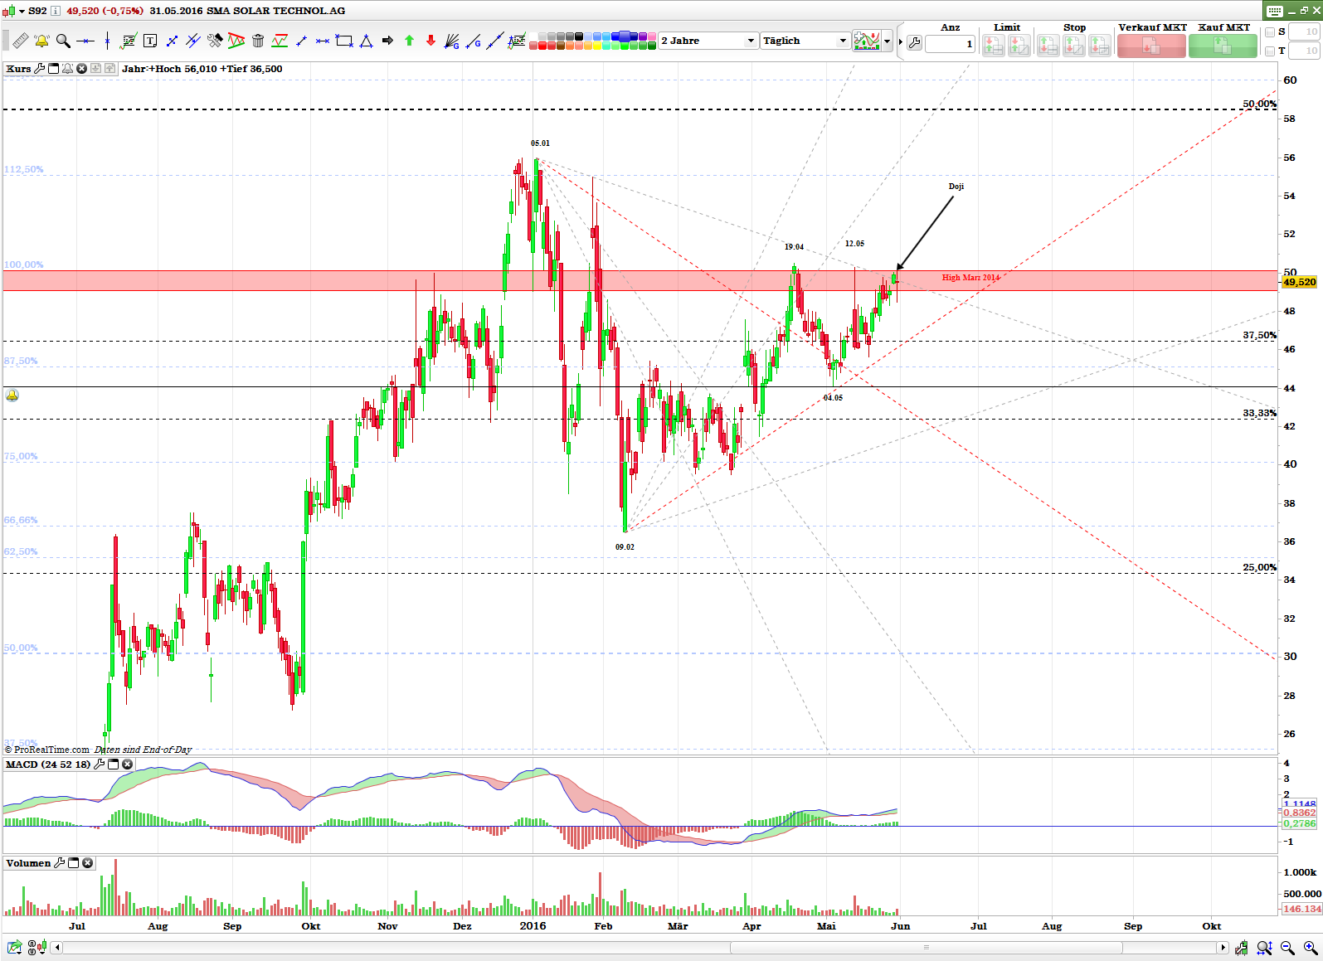Viewport: 1323px width, 961px height.
Task: Click the indicators chart icon with plus
Action: point(867,41)
